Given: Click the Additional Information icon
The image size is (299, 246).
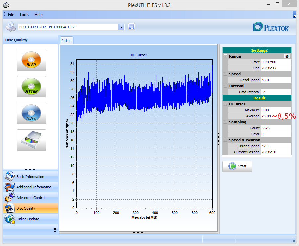Looking at the screenshot, I should [x=9, y=187].
